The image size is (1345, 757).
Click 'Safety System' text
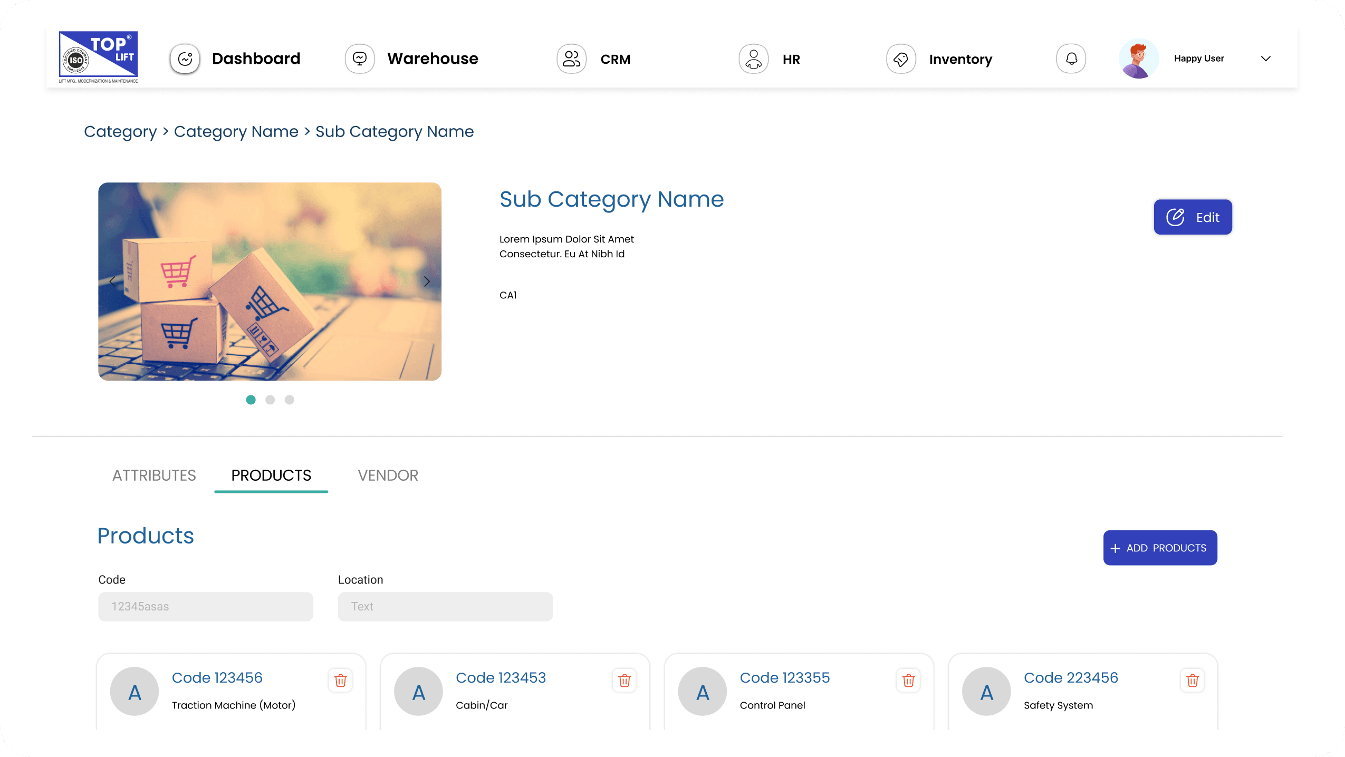point(1059,705)
